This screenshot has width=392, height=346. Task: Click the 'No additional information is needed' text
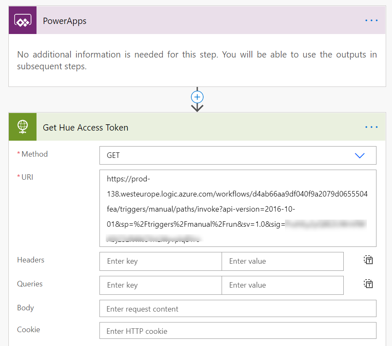(197, 60)
